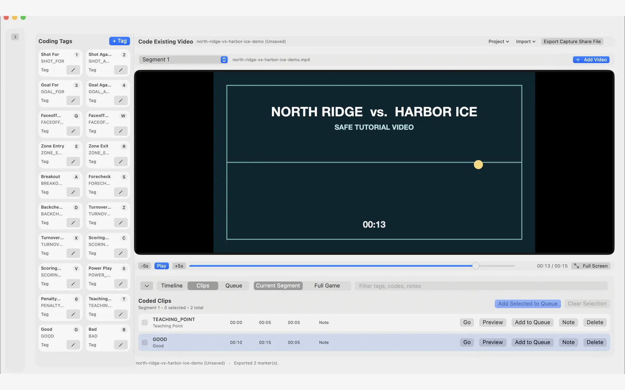Edit the Shot For tag with its pencil icon
The width and height of the screenshot is (625, 390).
pos(73,70)
